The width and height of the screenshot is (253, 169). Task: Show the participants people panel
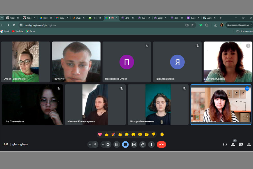coord(233,144)
